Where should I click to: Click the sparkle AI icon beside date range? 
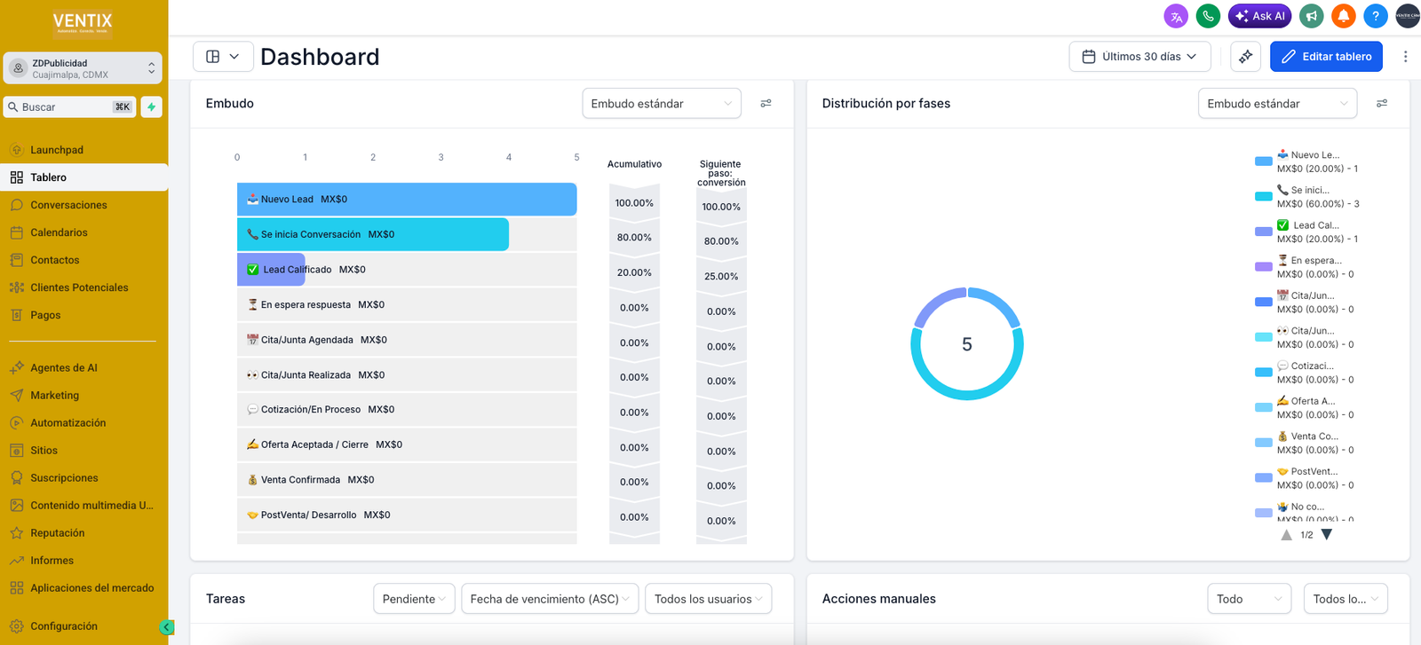click(1245, 57)
